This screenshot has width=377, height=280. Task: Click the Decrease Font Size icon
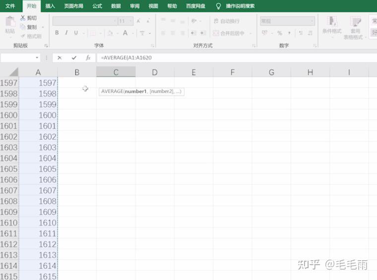(148, 21)
